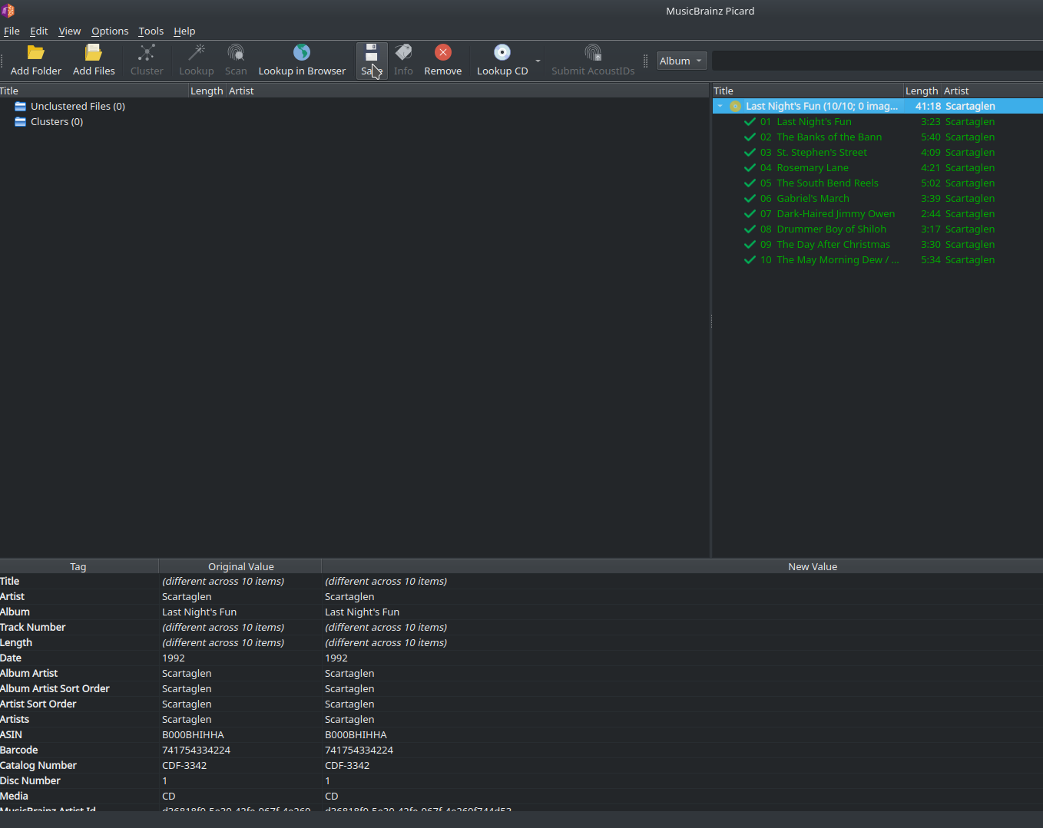Click the New Value column header
1043x828 pixels.
tap(813, 566)
